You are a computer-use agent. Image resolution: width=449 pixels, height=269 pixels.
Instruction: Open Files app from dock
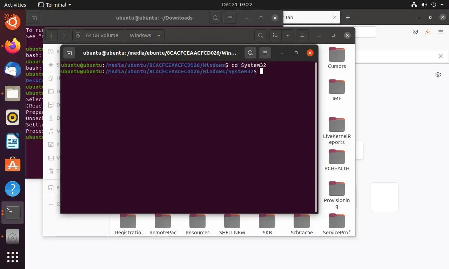click(13, 94)
